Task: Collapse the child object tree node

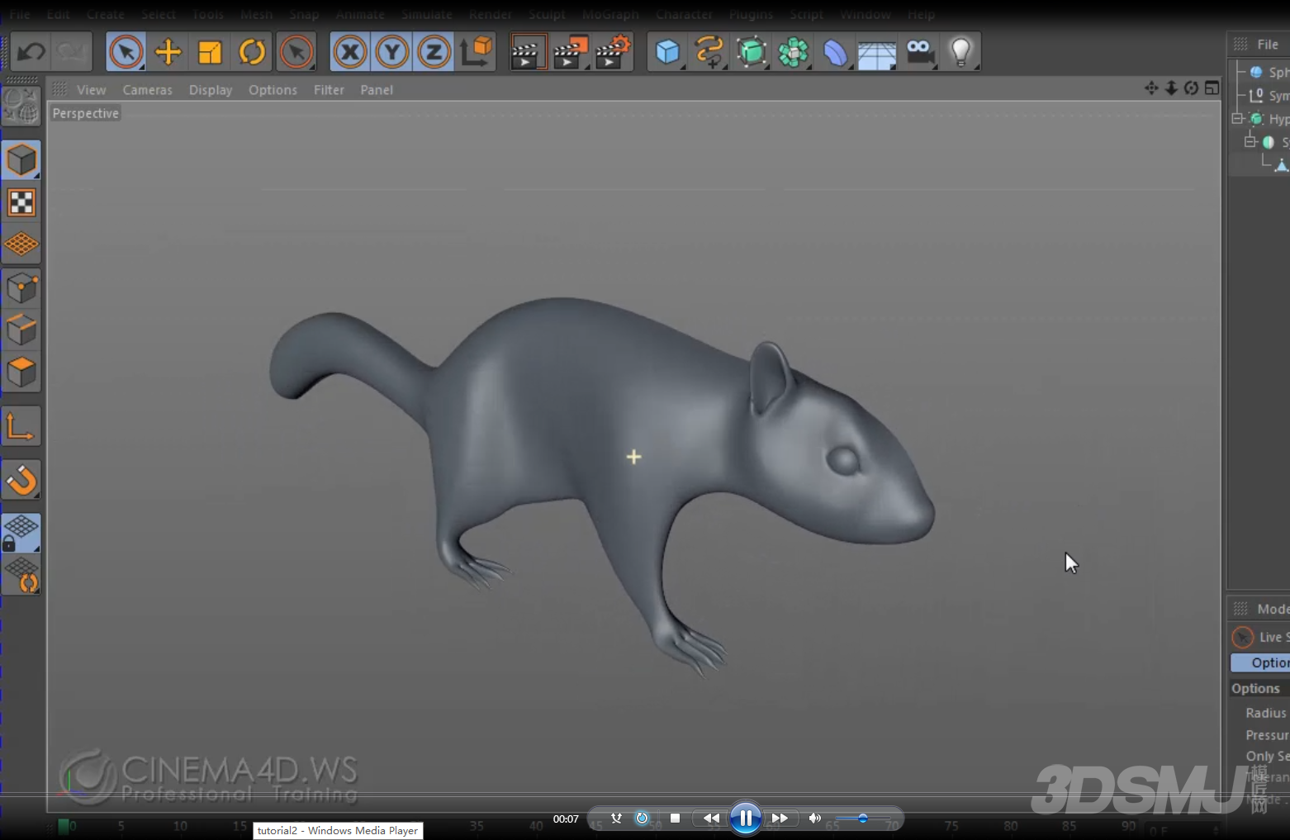Action: [1250, 142]
